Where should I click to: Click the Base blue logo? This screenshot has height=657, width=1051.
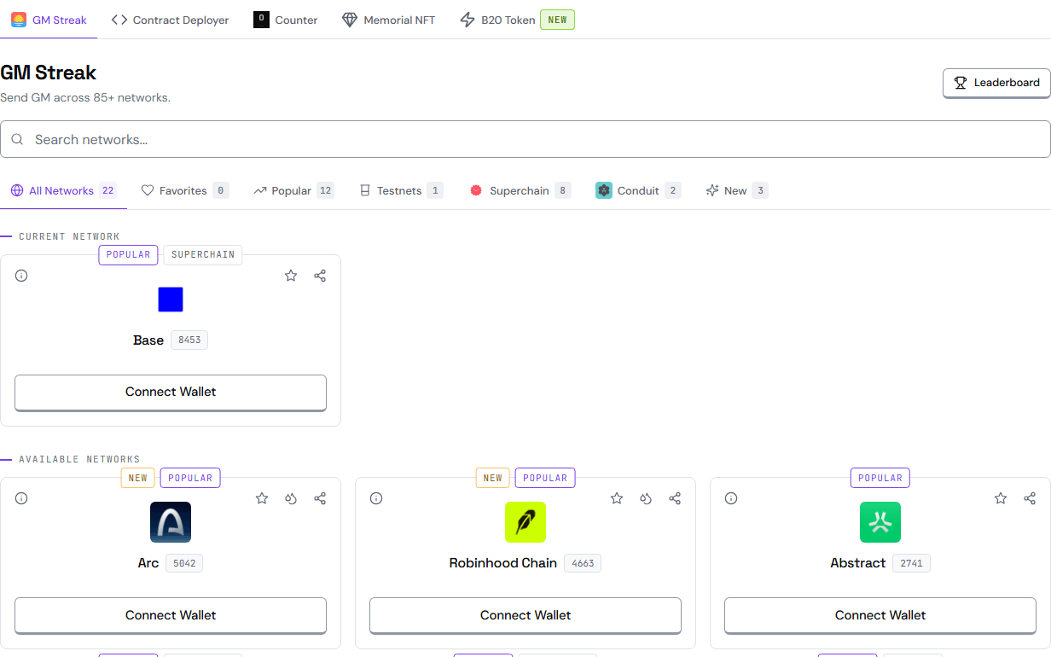(171, 299)
